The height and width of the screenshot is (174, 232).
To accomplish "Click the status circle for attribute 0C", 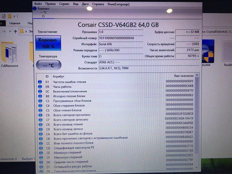I will [40, 91].
